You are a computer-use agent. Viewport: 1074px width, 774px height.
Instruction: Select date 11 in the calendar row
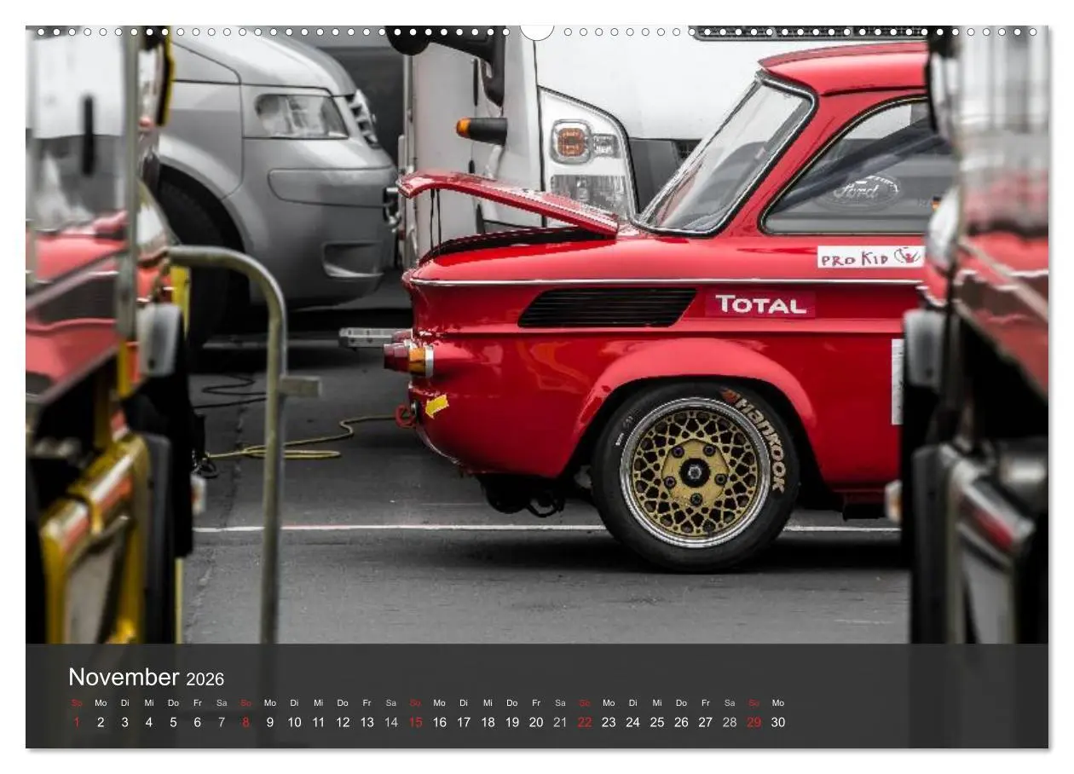point(318,722)
